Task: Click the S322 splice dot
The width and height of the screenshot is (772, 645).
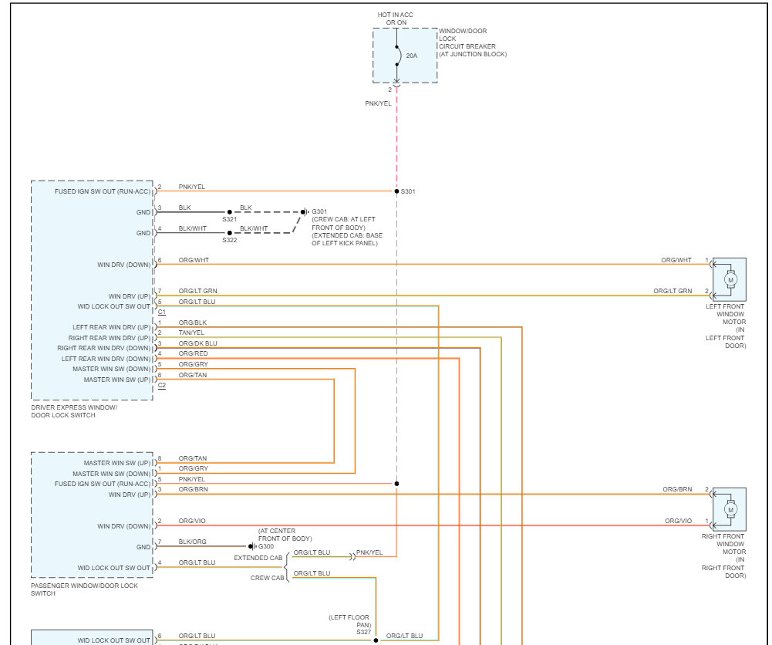Action: pyautogui.click(x=229, y=233)
